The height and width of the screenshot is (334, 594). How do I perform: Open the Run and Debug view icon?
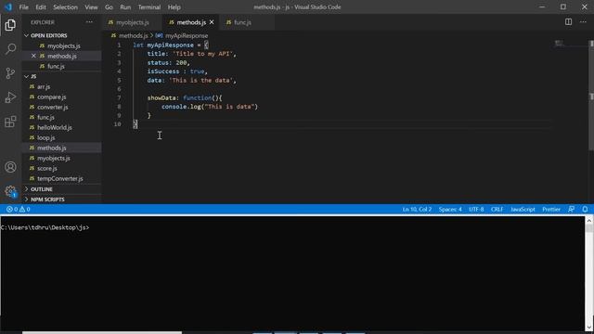(x=10, y=97)
